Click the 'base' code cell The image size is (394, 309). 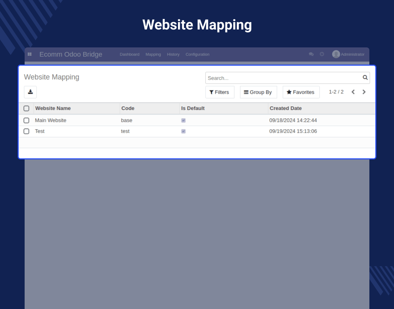(127, 120)
